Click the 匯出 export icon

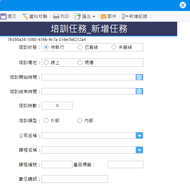tap(78, 17)
